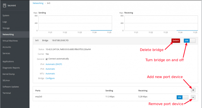Toggle the br0 bridge ON switch
The image size is (202, 108).
click(189, 41)
